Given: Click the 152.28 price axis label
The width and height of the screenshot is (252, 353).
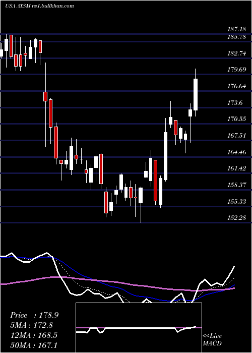Looking at the screenshot, I should 236,218.
